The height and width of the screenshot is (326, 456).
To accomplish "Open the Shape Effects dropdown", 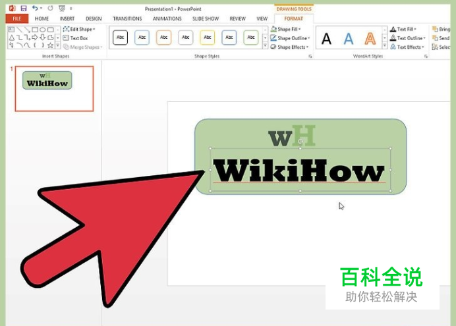I will (289, 47).
